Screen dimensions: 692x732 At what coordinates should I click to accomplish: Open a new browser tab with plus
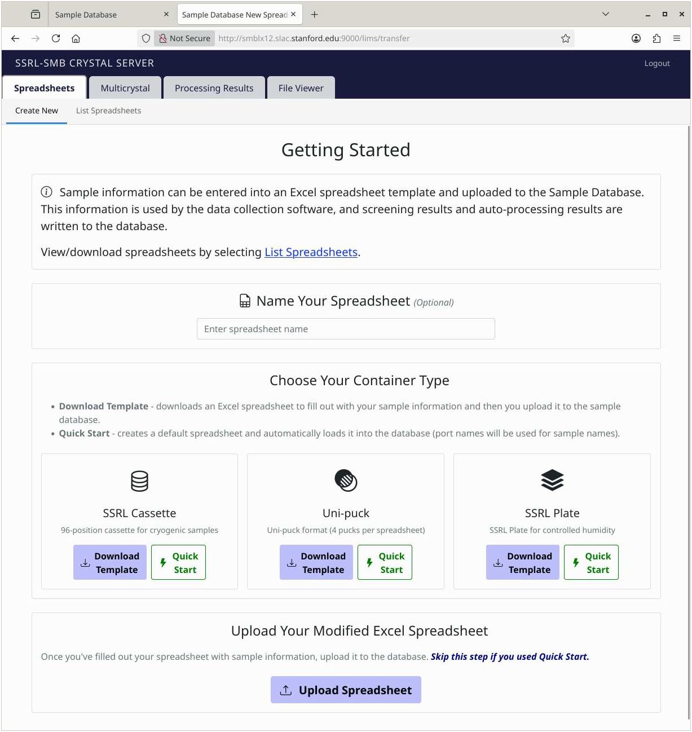click(x=315, y=14)
